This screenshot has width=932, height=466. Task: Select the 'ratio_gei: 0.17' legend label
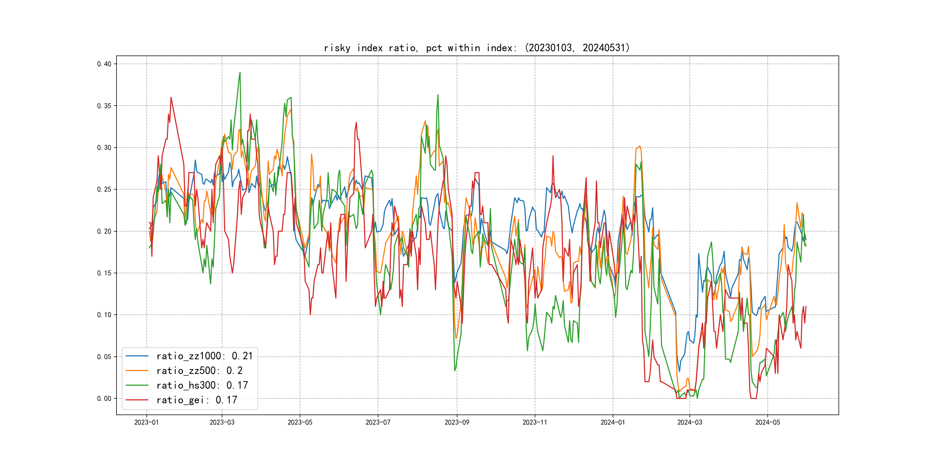[197, 400]
